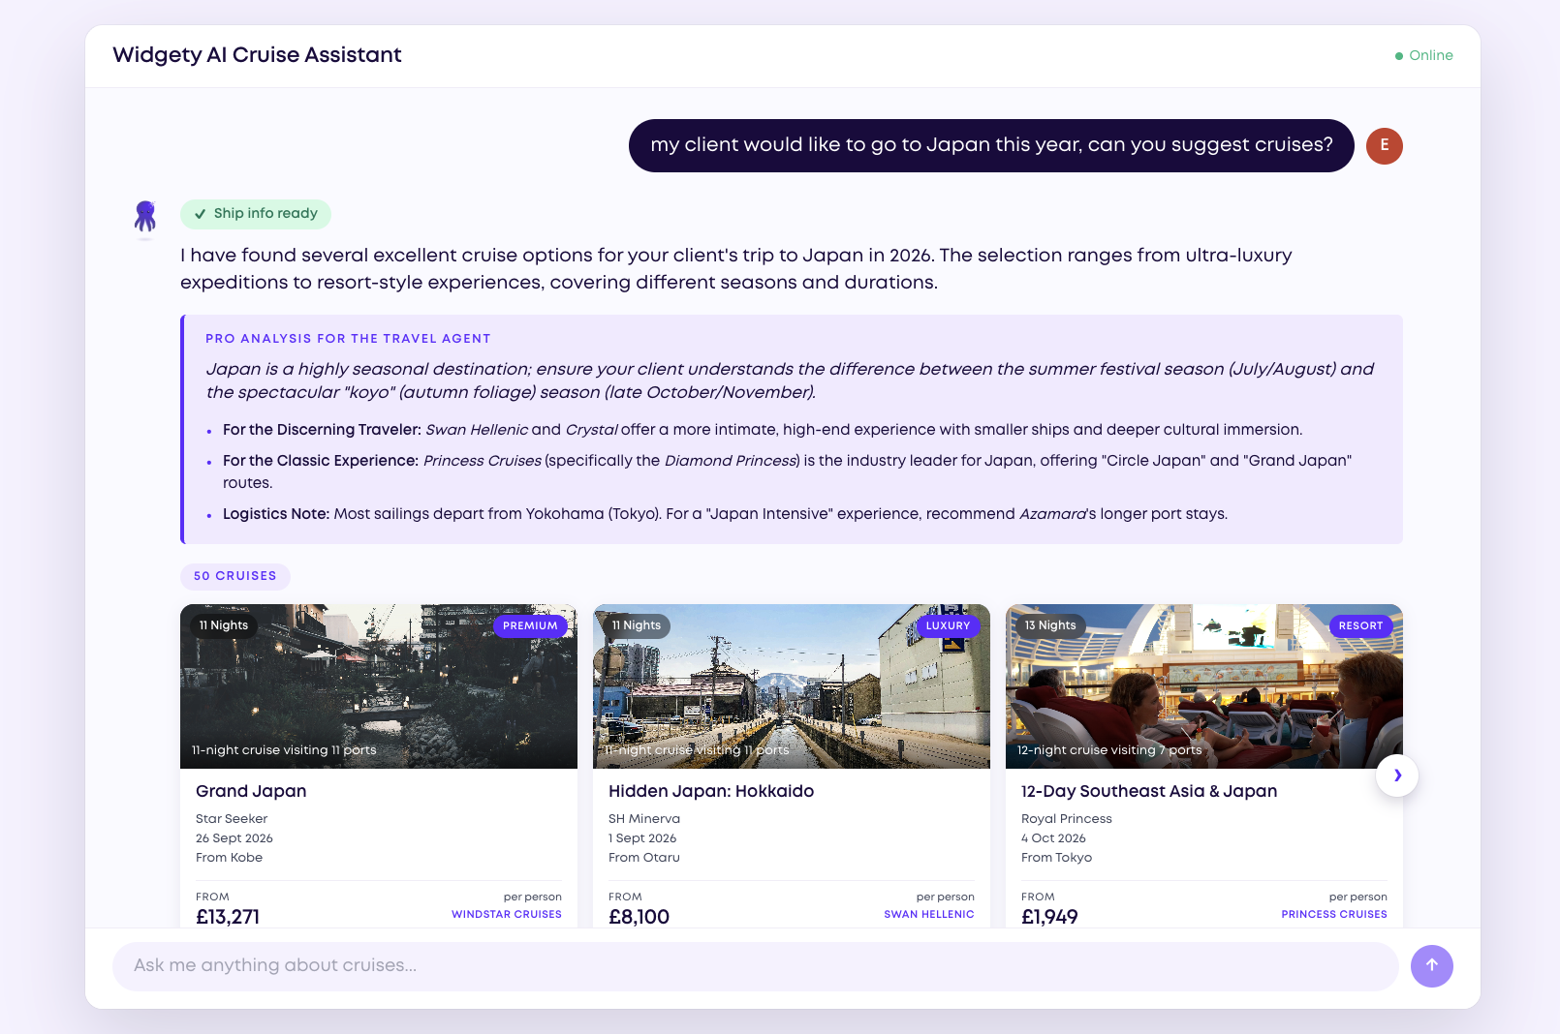
Task: Click the 1 Sept 2026 departure date
Action: coord(642,838)
